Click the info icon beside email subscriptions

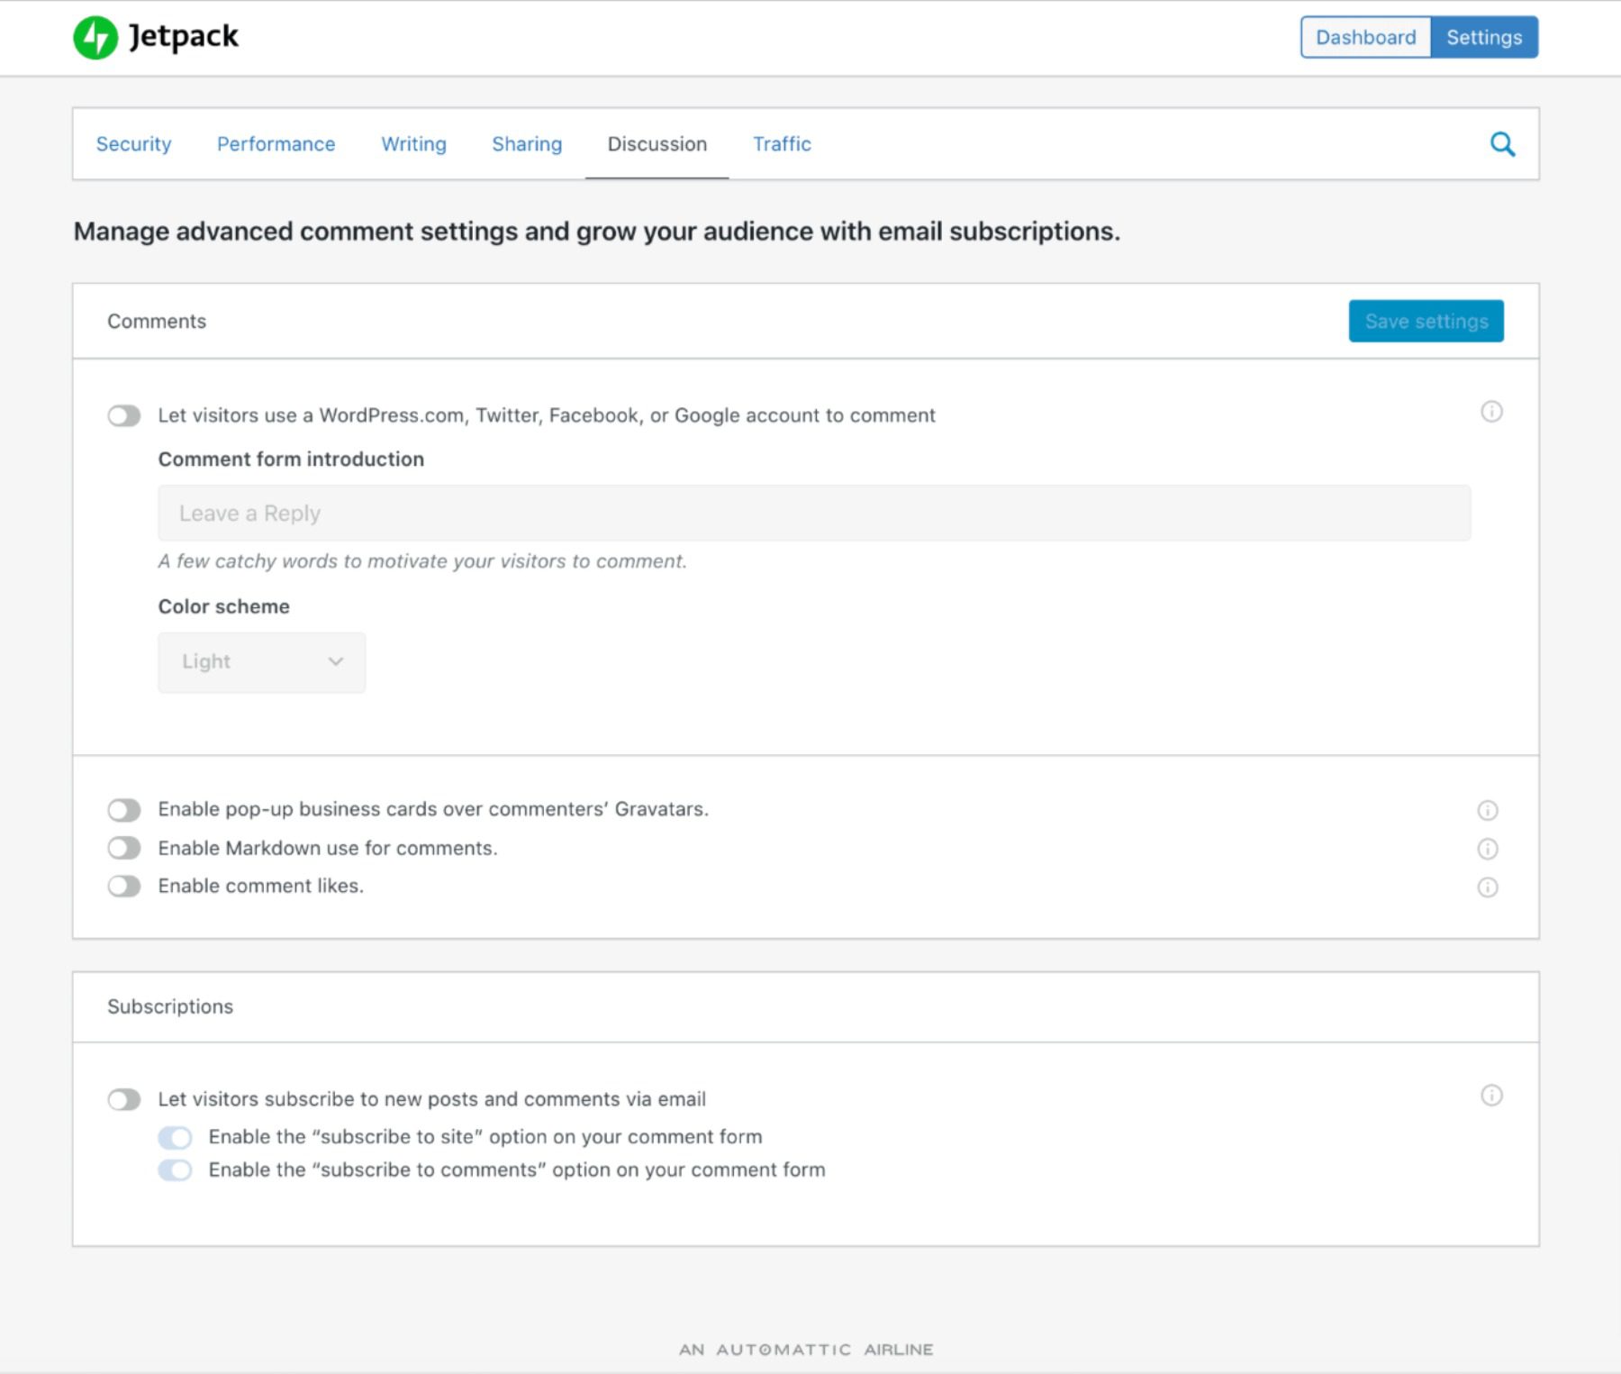(x=1490, y=1096)
